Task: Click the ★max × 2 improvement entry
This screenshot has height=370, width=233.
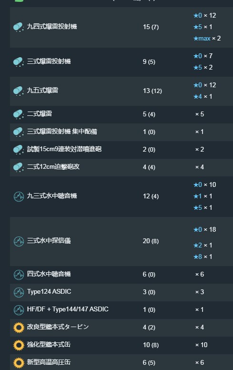Action: pyautogui.click(x=207, y=38)
